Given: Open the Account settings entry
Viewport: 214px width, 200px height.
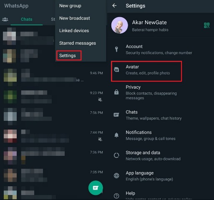Looking at the screenshot, I should pos(161,49).
